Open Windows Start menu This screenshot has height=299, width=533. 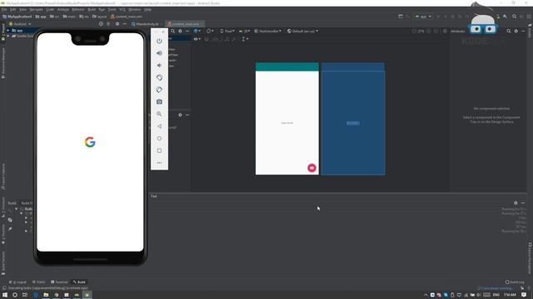(5, 295)
